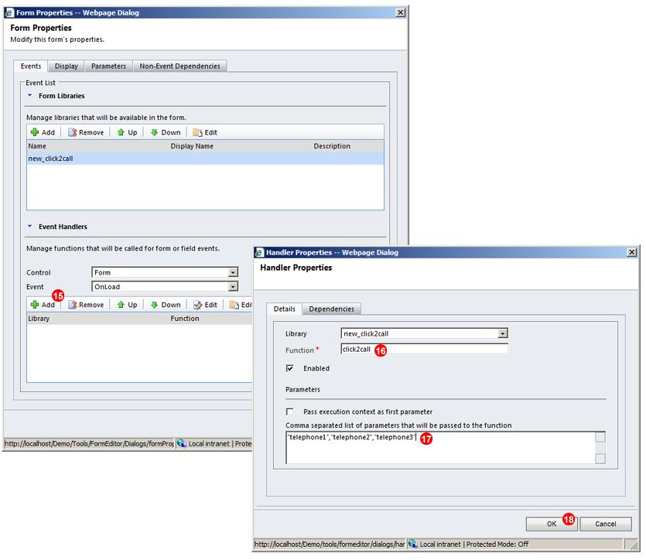The image size is (646, 560).
Task: Click OK in the Handler Properties dialog
Action: point(551,524)
